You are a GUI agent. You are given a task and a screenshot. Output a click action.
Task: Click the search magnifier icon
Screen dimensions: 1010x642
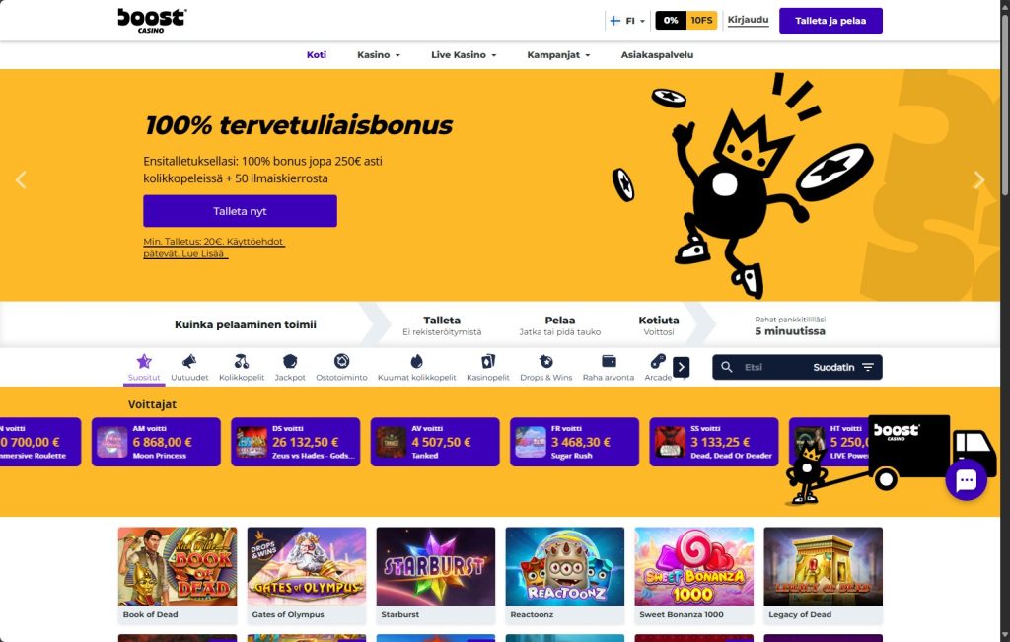[x=727, y=367]
